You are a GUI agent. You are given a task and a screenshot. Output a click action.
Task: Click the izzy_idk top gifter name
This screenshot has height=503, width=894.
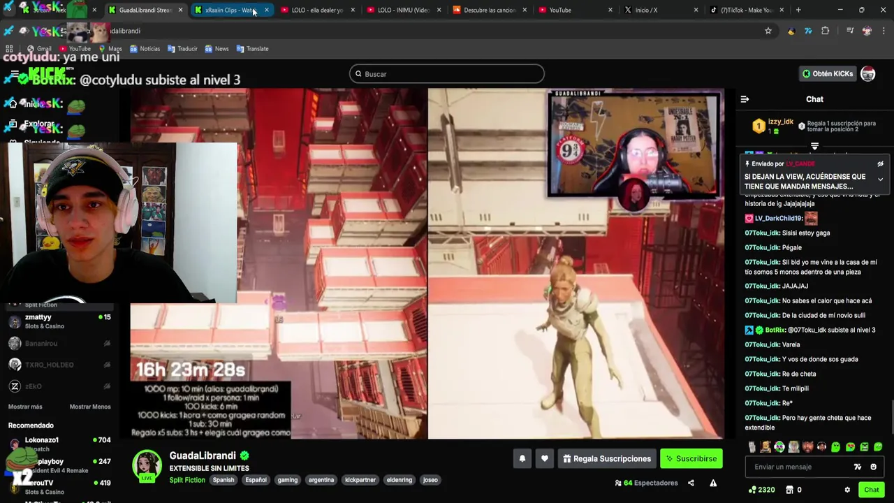[780, 122]
